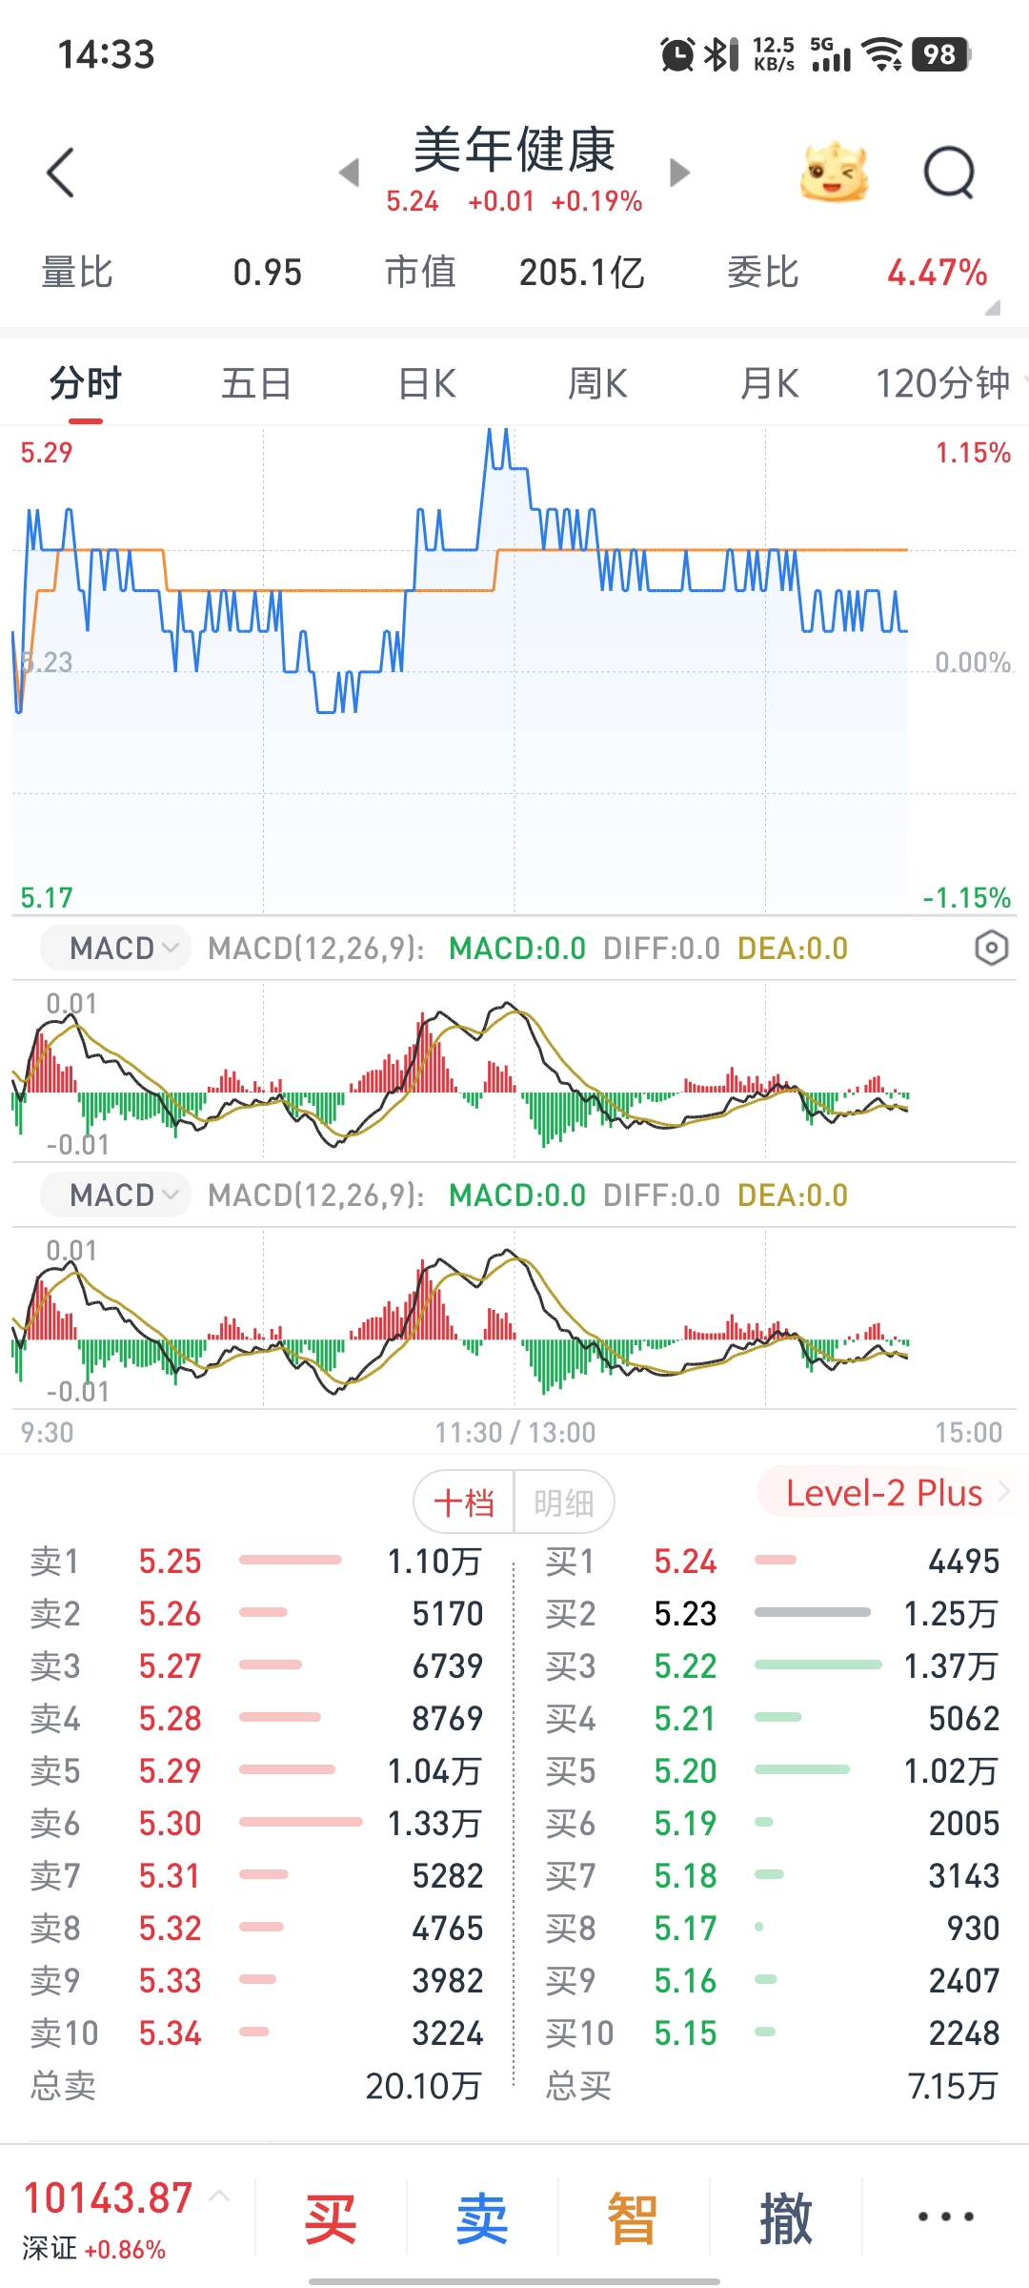The height and width of the screenshot is (2288, 1029).
Task: Open the second MACD indicator dropdown
Action: (x=115, y=1195)
